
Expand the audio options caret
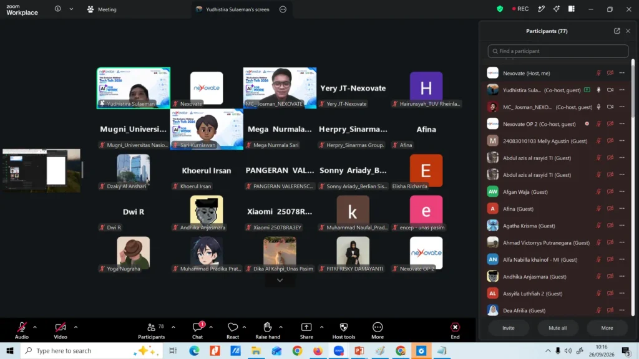coord(35,327)
